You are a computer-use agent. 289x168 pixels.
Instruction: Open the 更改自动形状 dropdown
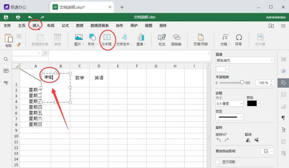[267, 151]
